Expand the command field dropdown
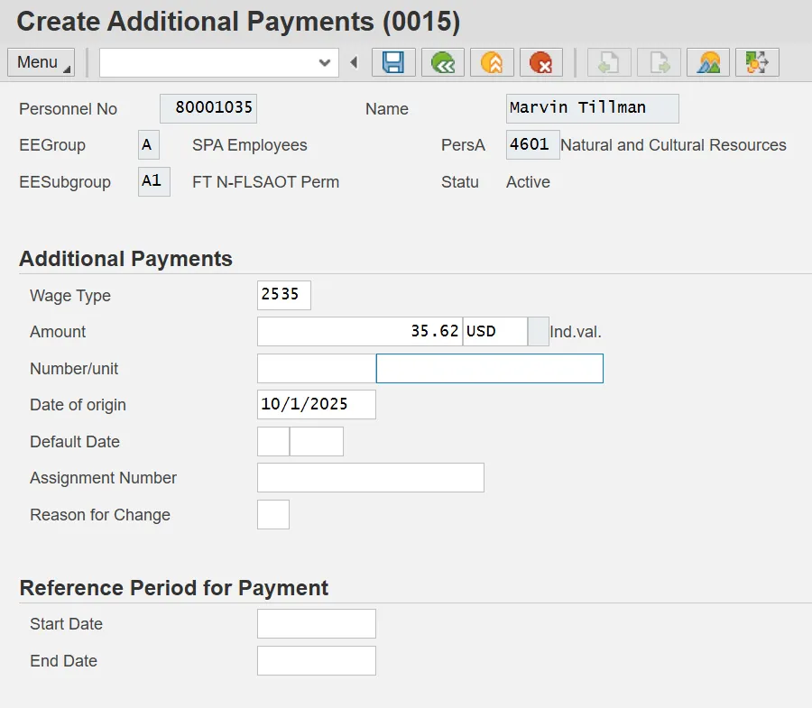This screenshot has height=708, width=812. click(x=325, y=62)
